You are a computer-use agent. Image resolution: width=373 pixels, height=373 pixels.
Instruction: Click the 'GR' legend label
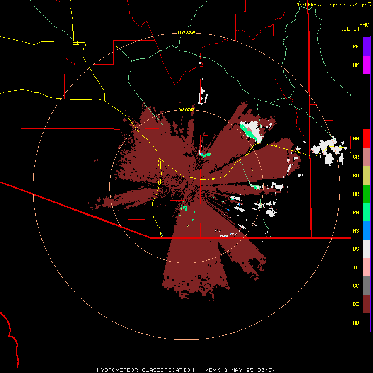(x=356, y=157)
